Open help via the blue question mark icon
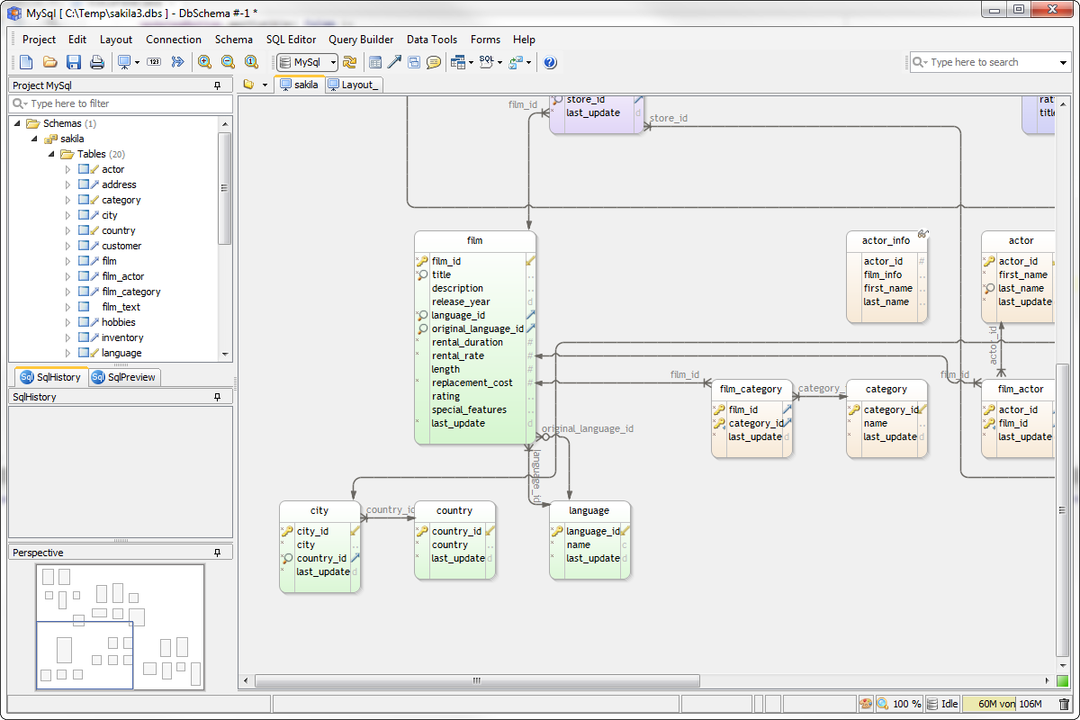The image size is (1080, 720). (x=550, y=62)
